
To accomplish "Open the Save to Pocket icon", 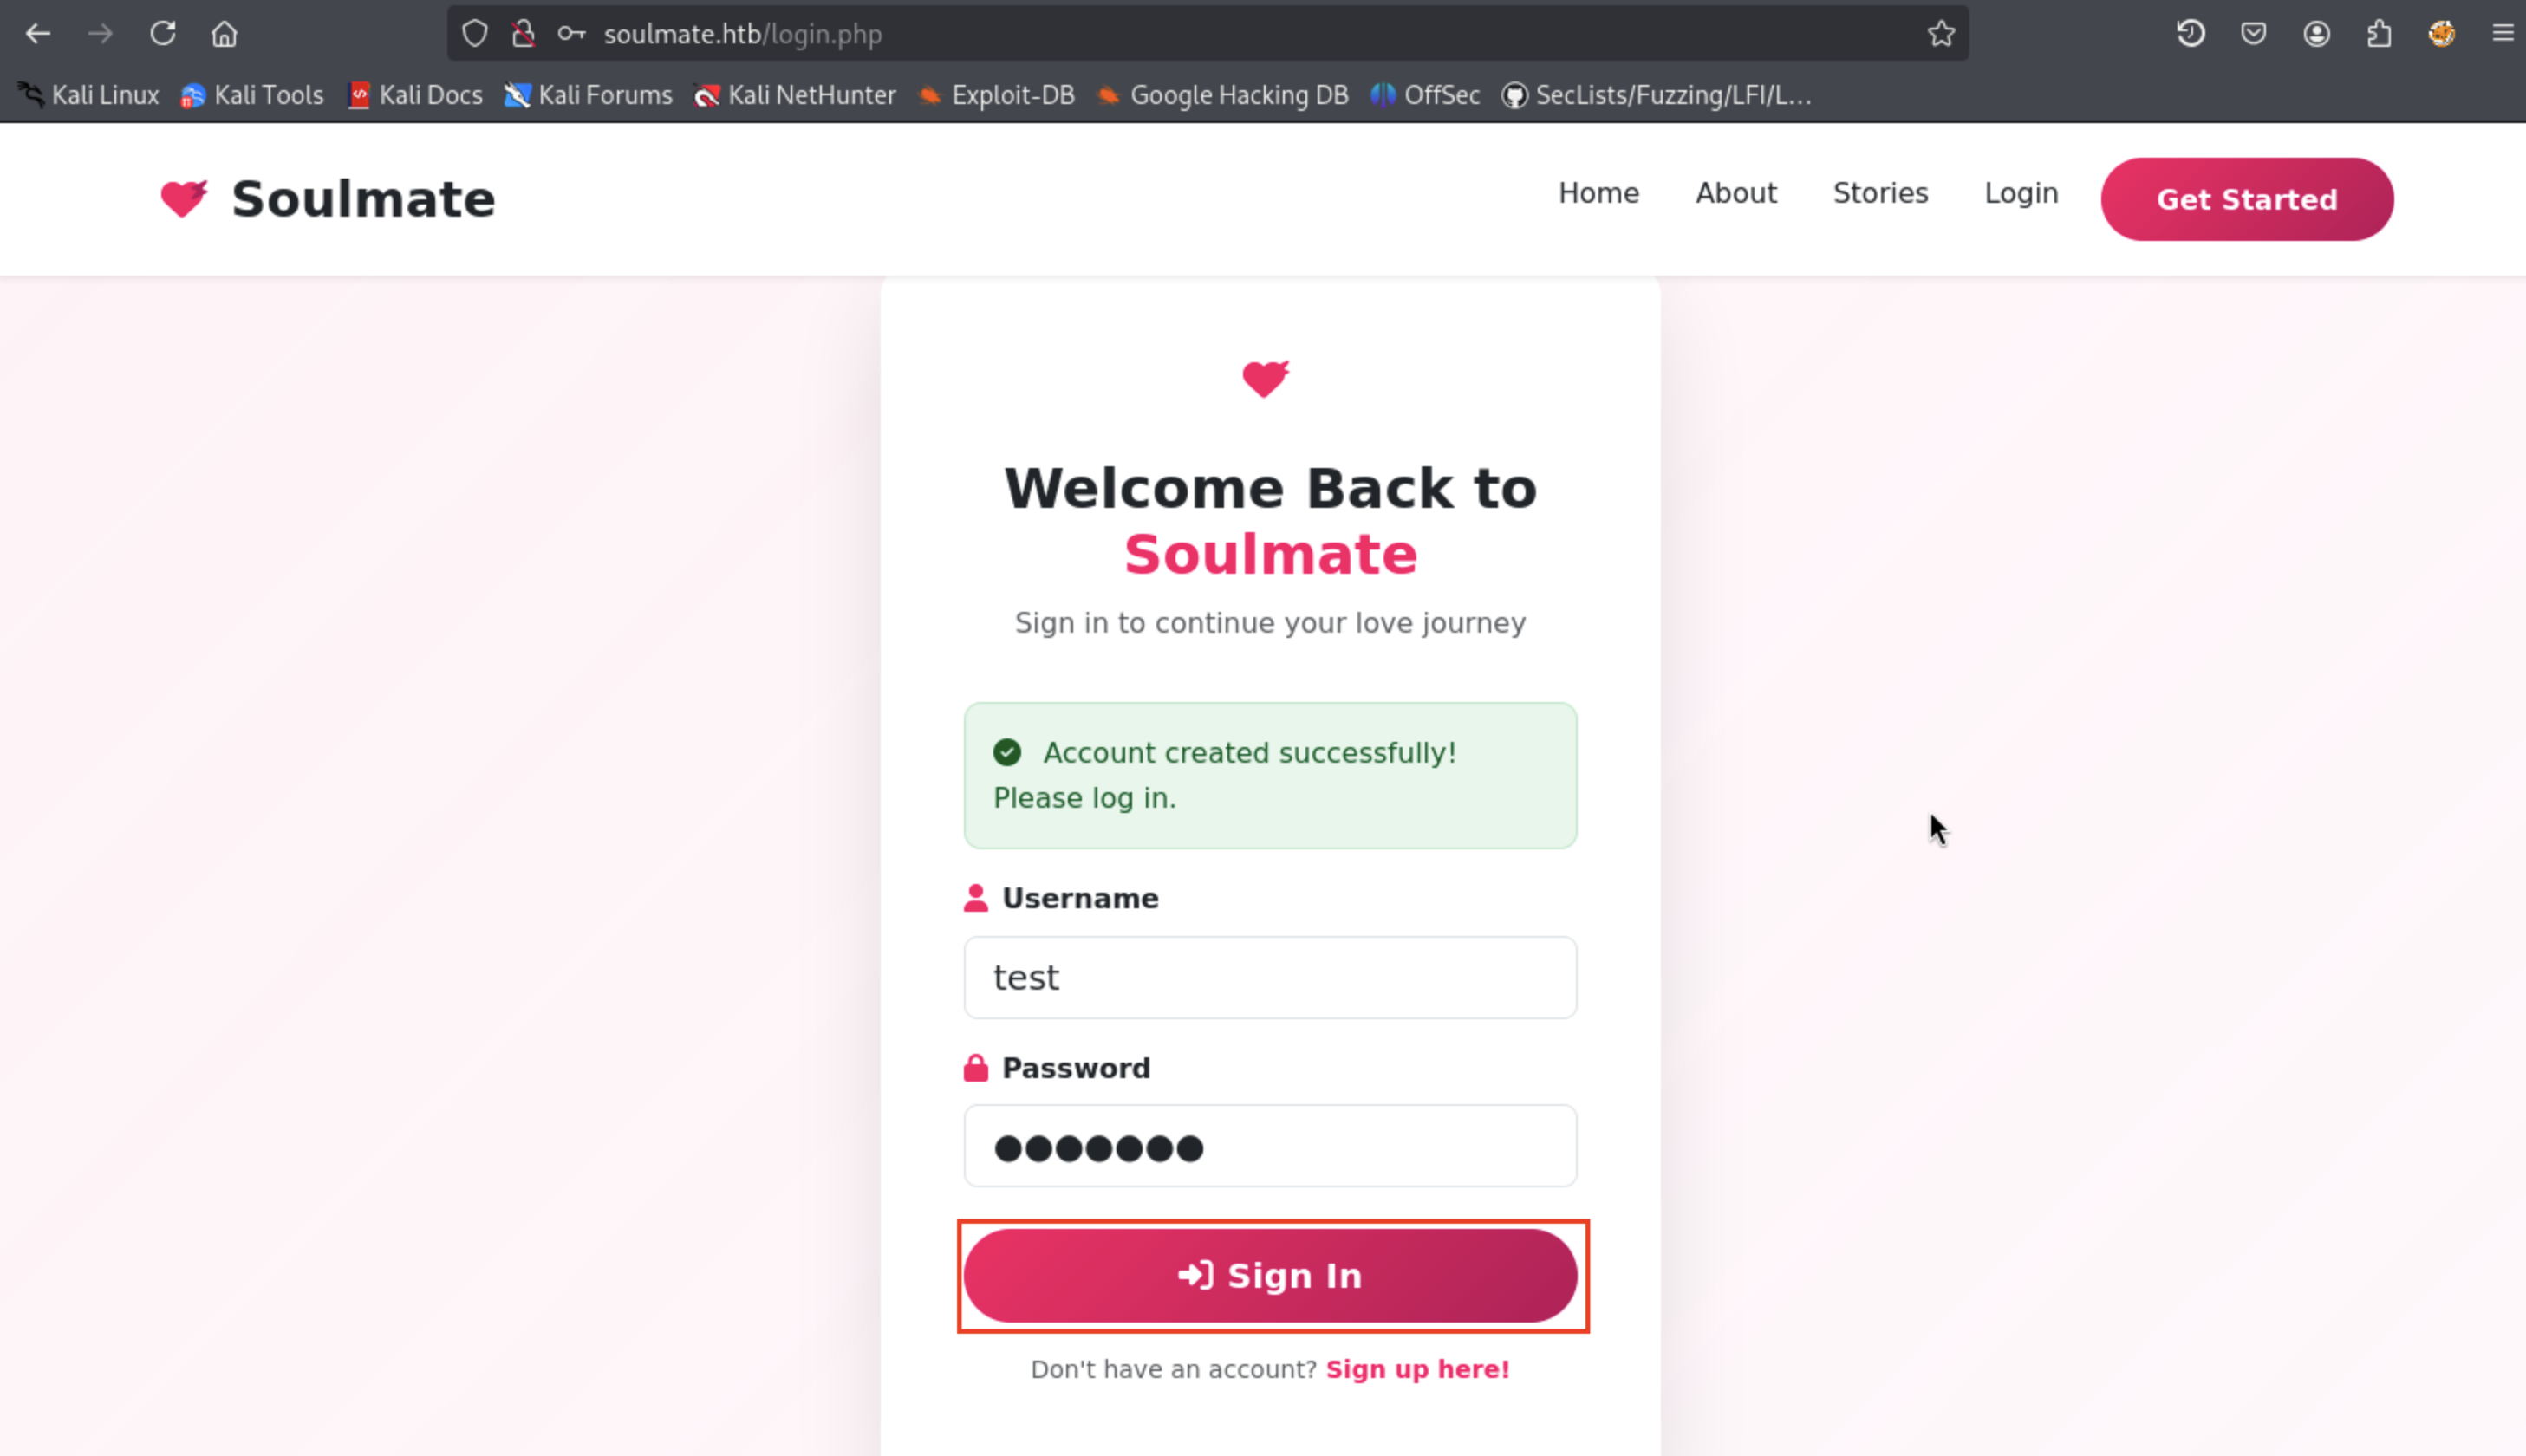I will [x=2253, y=34].
